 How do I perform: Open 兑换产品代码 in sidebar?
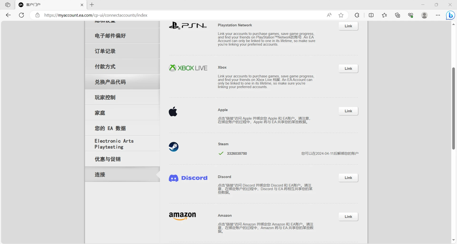(122, 82)
